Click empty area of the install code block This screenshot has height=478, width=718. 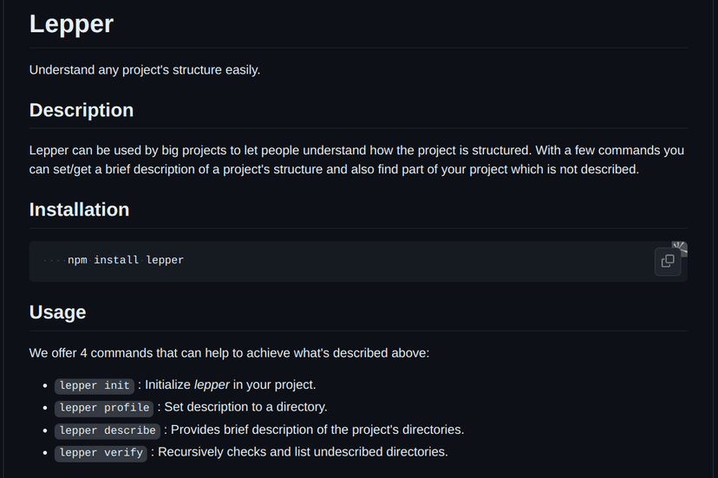coord(412,262)
